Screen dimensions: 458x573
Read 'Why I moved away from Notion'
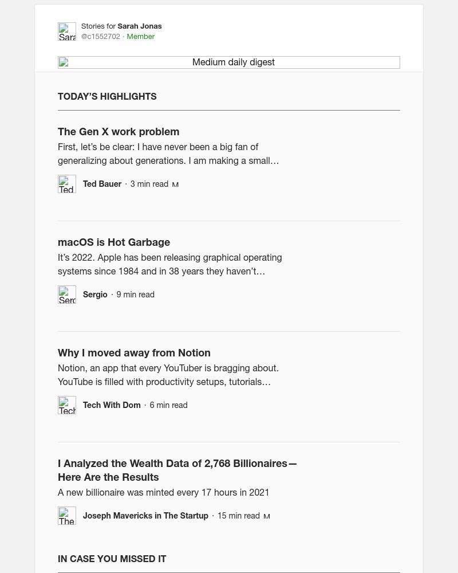click(x=134, y=352)
